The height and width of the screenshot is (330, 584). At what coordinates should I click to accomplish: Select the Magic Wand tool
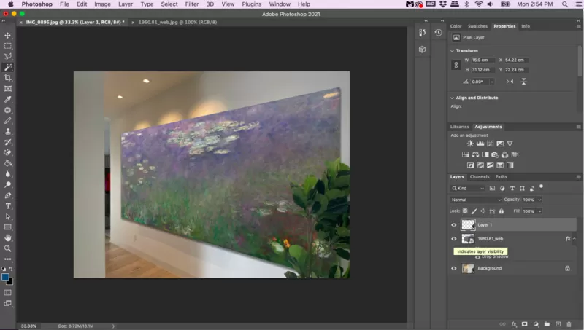[x=7, y=67]
